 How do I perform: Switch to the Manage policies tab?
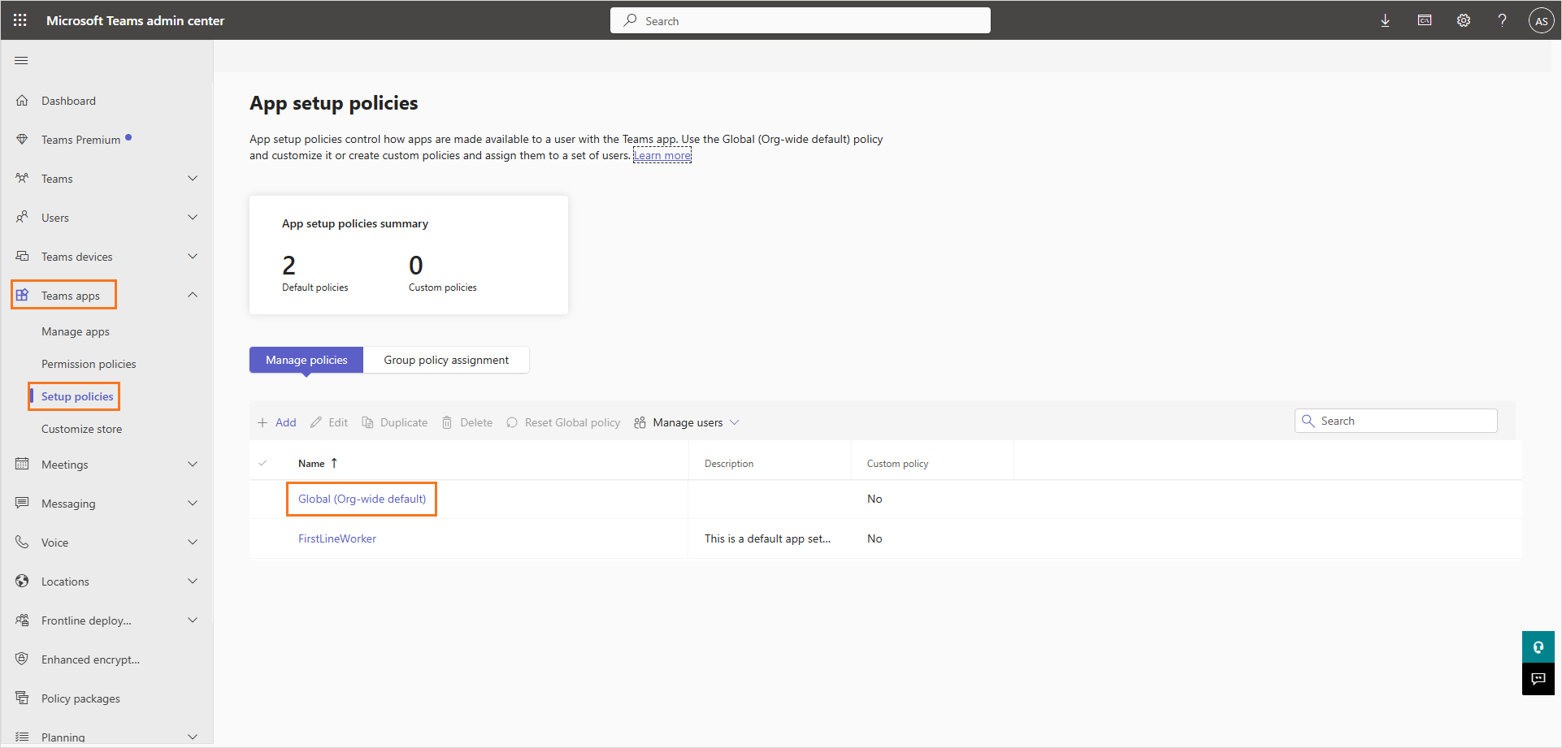coord(306,360)
